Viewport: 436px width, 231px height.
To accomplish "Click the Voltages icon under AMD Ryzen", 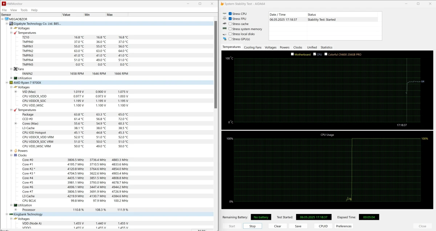I will pyautogui.click(x=16, y=87).
